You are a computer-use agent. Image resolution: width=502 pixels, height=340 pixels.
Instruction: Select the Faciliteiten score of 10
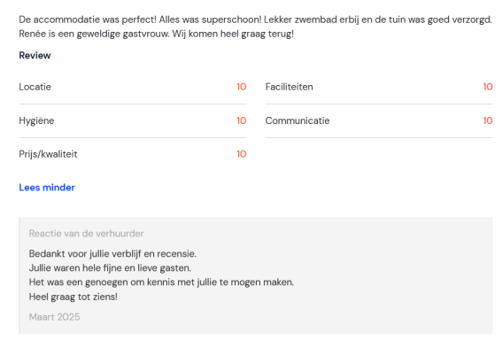point(488,87)
